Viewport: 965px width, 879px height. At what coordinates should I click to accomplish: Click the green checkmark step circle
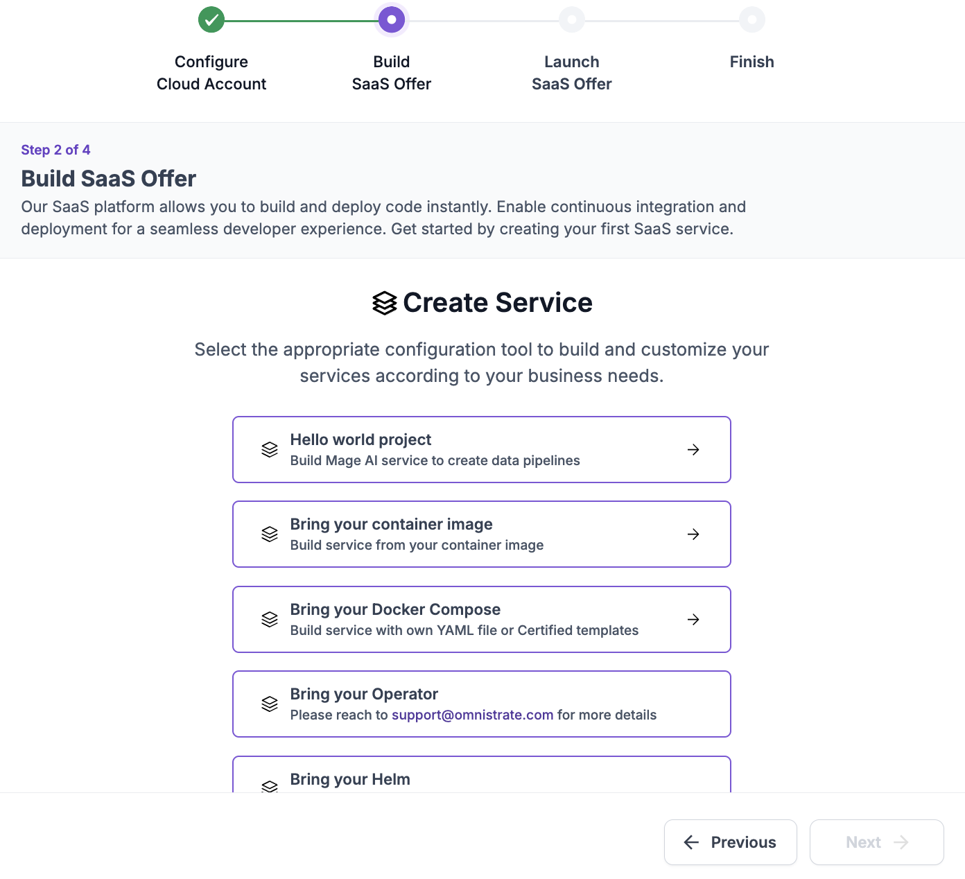(211, 19)
